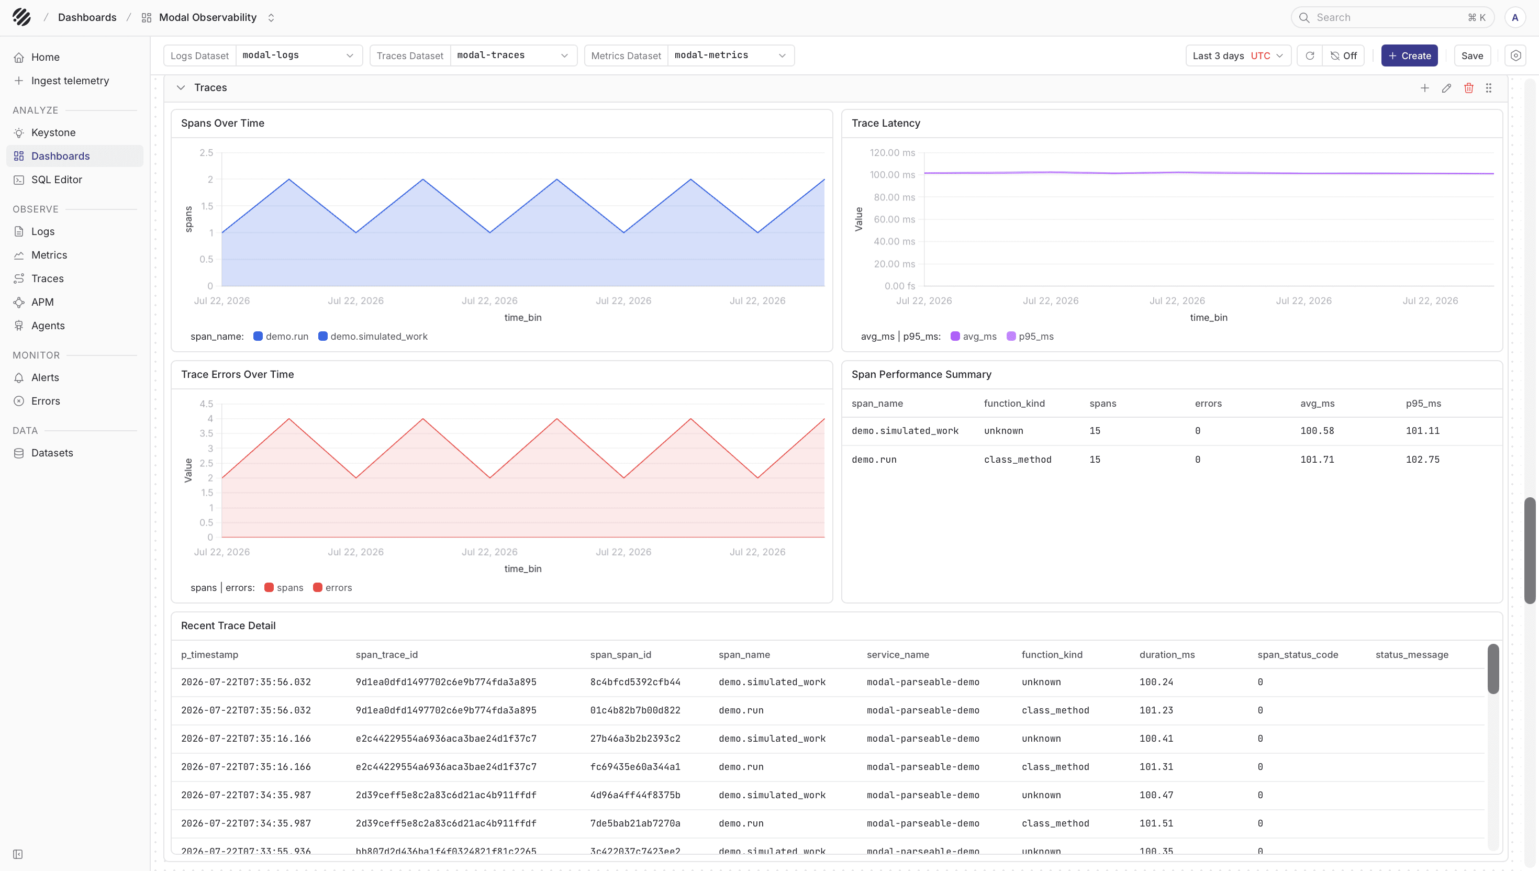Add a panel with the plus icon in Traces section

click(1425, 88)
